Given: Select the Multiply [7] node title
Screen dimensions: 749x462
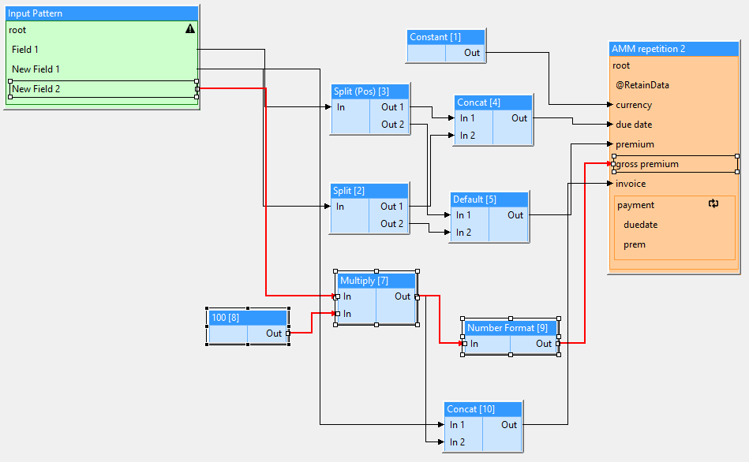Looking at the screenshot, I should [376, 281].
